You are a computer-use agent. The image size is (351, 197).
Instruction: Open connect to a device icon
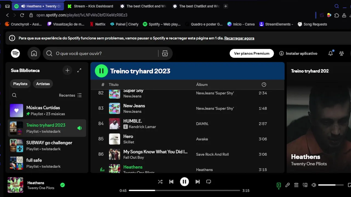click(305, 185)
